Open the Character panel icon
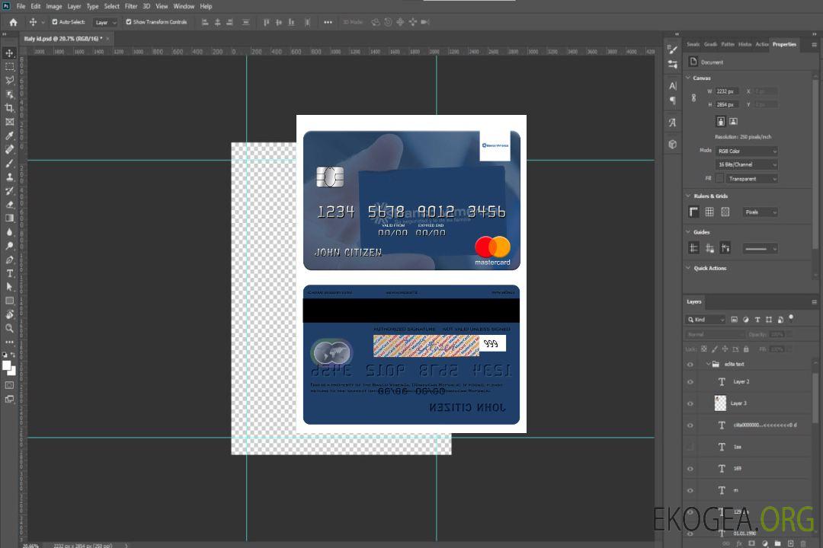This screenshot has width=823, height=548. pos(673,85)
